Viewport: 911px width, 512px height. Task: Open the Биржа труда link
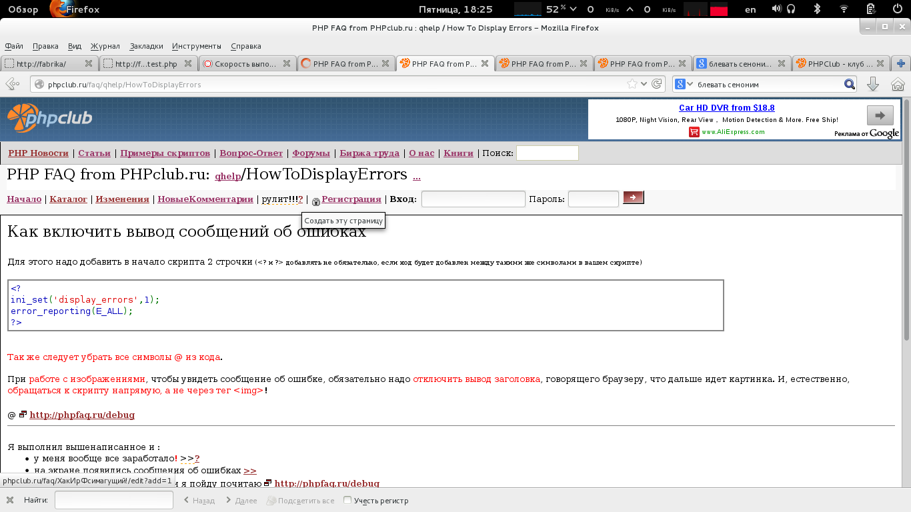(369, 153)
